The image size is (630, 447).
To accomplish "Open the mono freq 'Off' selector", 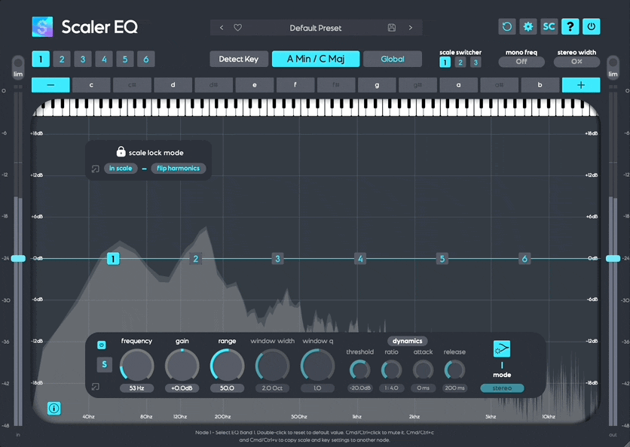I will tap(521, 62).
